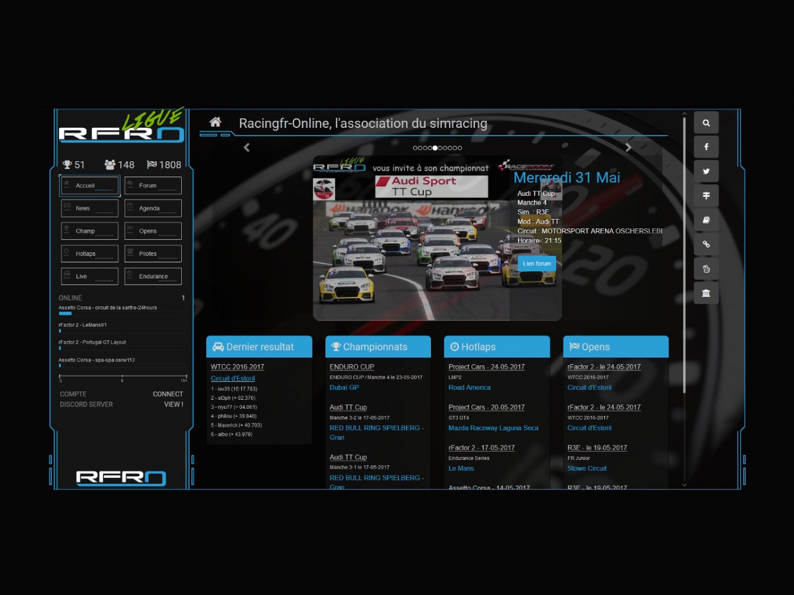Viewport: 794px width, 595px height.
Task: Click the Dernier resultat panel header
Action: coord(259,347)
